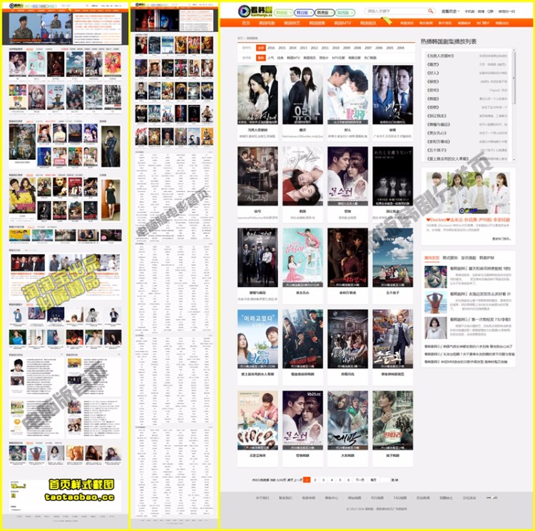Go to results page 3
Viewport: 535px width, 531px height.
(323, 480)
